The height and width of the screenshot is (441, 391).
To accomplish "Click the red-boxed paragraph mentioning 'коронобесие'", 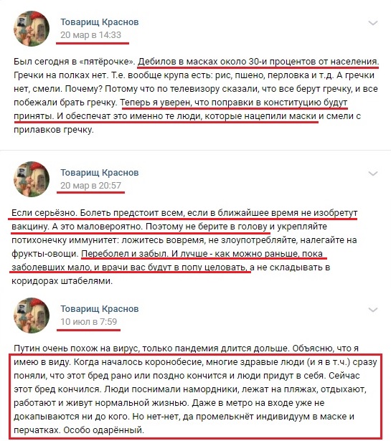I will (195, 396).
